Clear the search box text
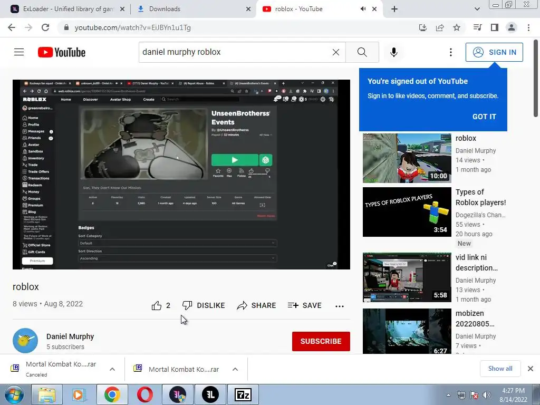 coord(336,52)
